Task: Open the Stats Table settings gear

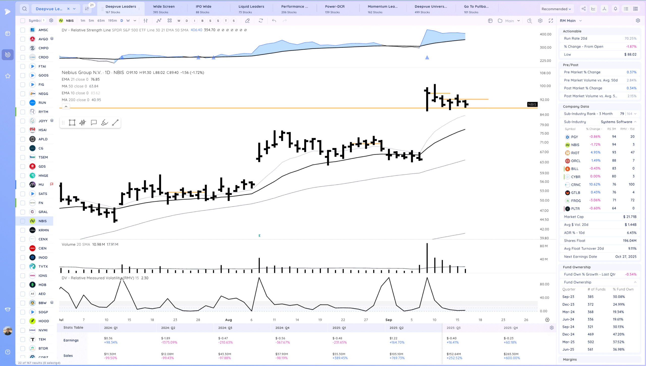Action: pos(552,328)
